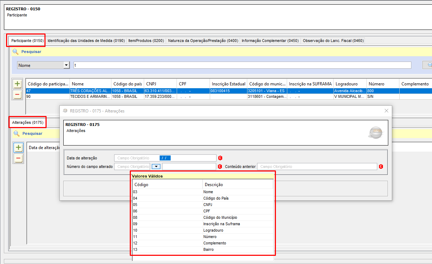Switch to Item/Produtos (0200) tab
This screenshot has width=432, height=264.
(146, 41)
